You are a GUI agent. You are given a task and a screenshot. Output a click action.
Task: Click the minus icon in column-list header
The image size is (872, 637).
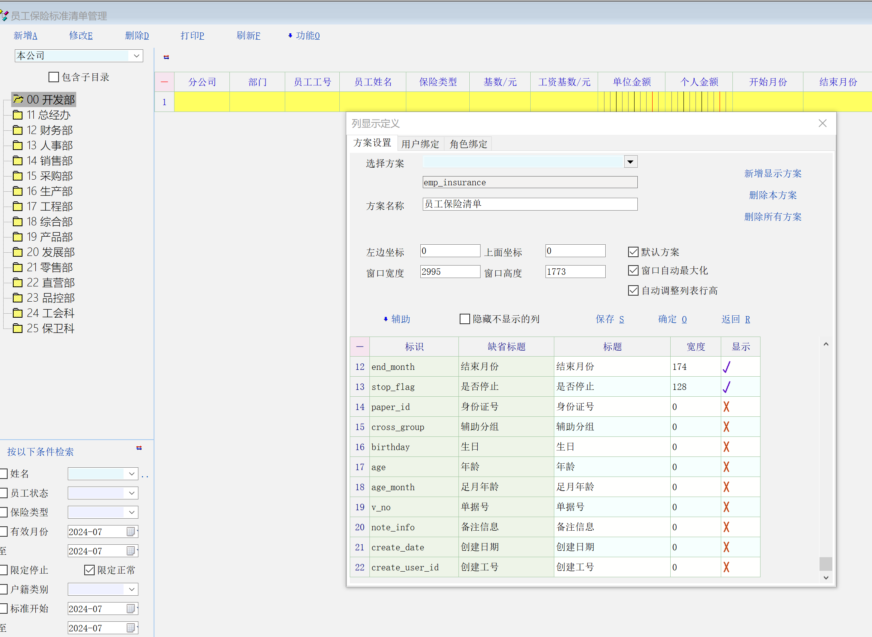[360, 347]
